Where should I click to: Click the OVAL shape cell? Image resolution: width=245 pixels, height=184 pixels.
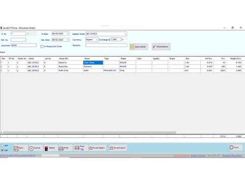(x=127, y=71)
